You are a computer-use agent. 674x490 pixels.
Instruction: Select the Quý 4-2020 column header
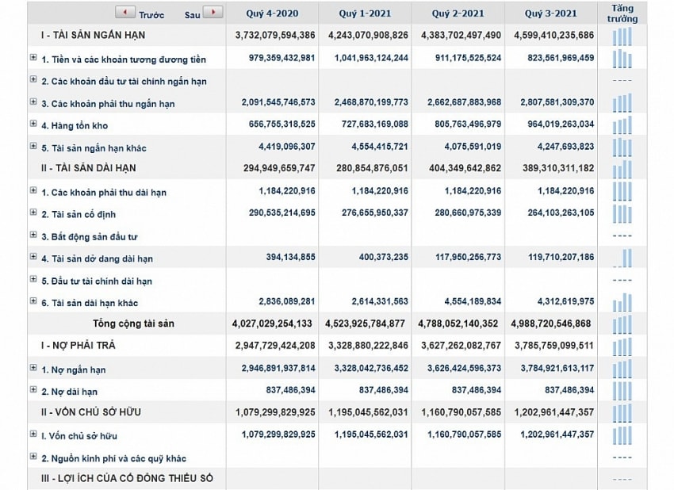[272, 14]
